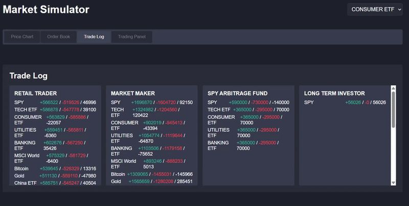This screenshot has height=206, width=409.
Task: Select the Trade Log tab
Action: pyautogui.click(x=94, y=37)
